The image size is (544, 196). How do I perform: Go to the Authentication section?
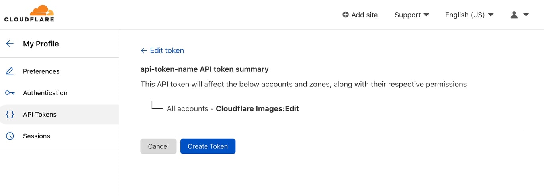45,93
